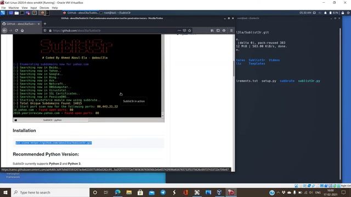Open the Firefox account icon
Screen dimensions: 351x197
tap(224, 31)
